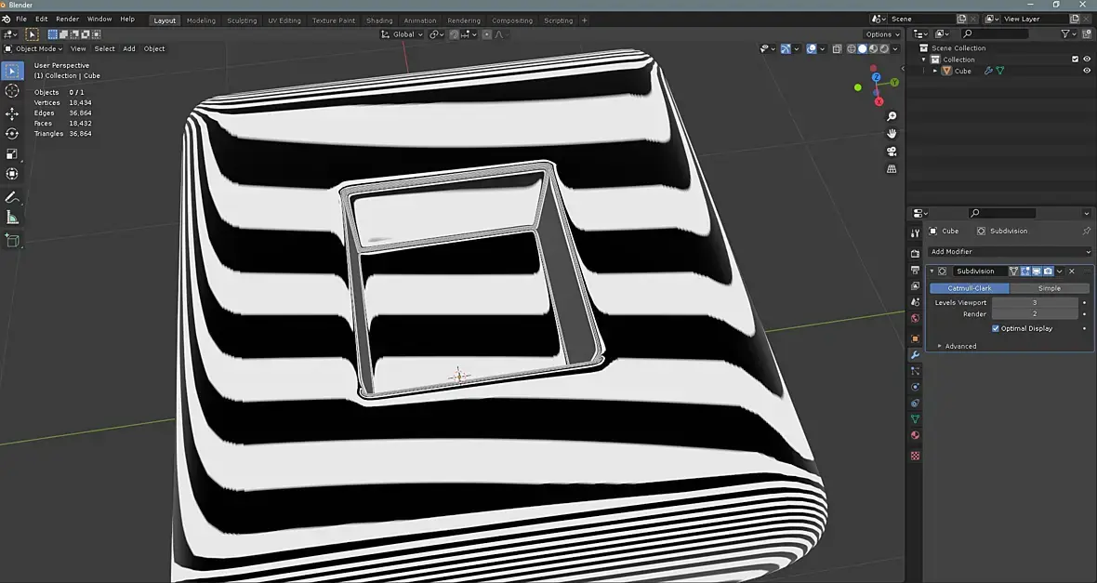Select the Simple subdivision type button
The height and width of the screenshot is (583, 1097).
click(1049, 288)
